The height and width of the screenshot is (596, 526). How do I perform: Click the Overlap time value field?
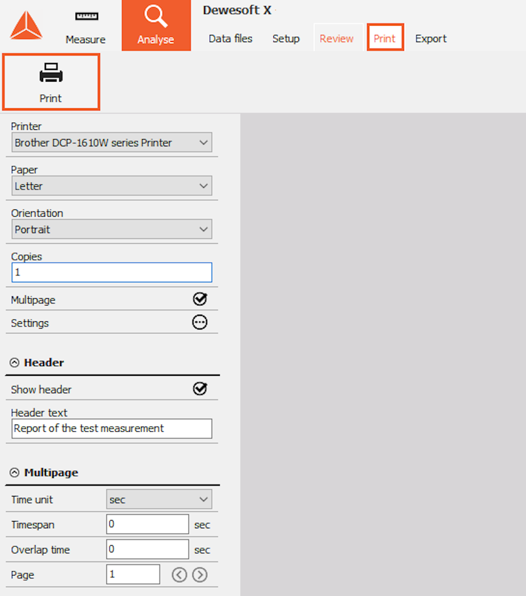tap(147, 550)
